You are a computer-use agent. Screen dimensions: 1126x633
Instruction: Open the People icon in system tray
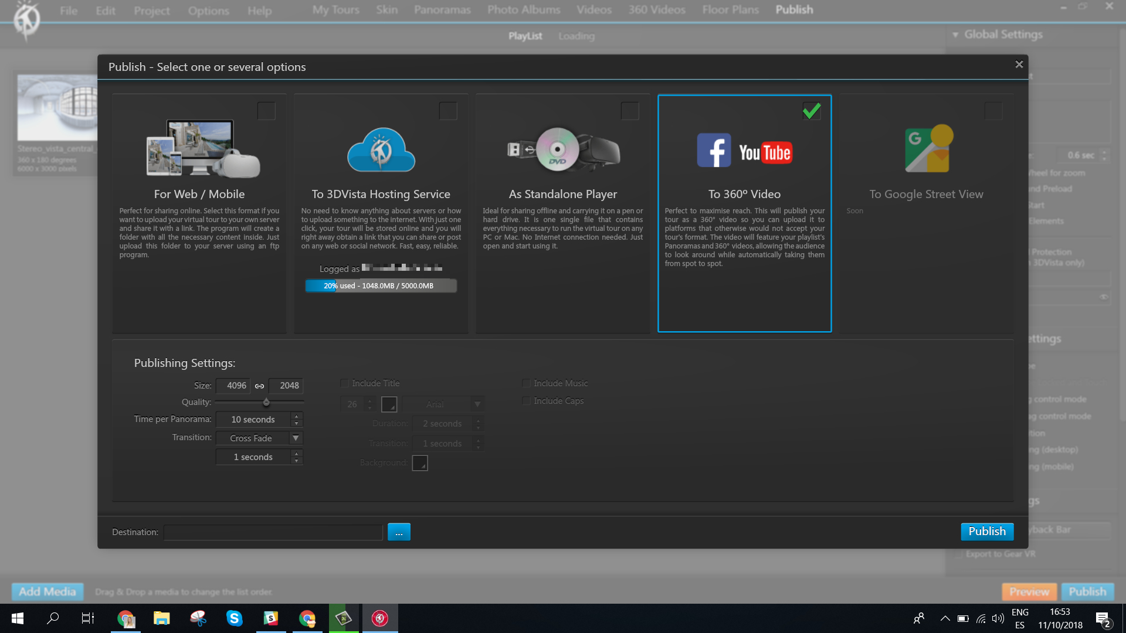(x=919, y=618)
